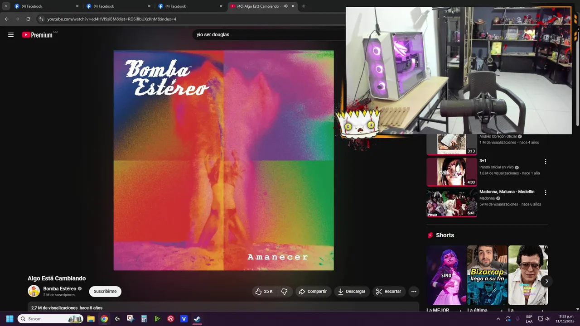
Task: Show hidden system tray icons
Action: (498, 319)
